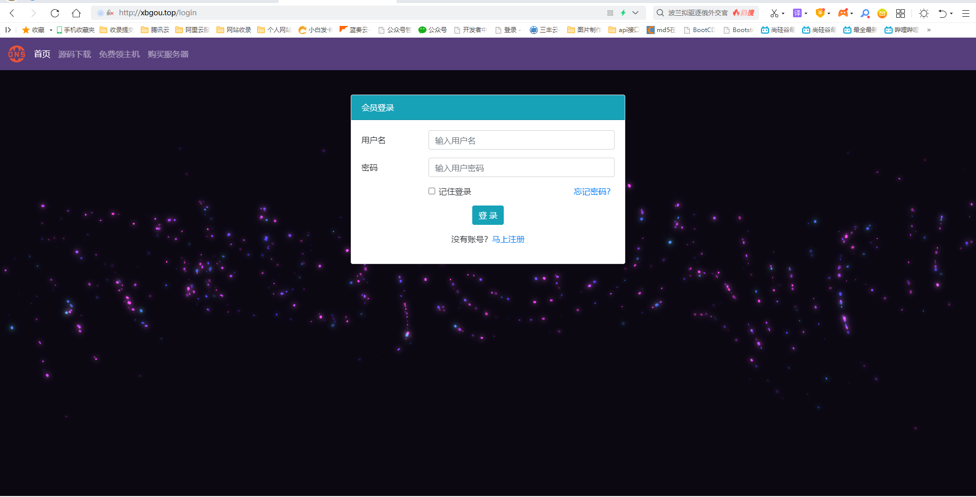Toggle the bookmarks sidebar expand arrow

(x=8, y=30)
